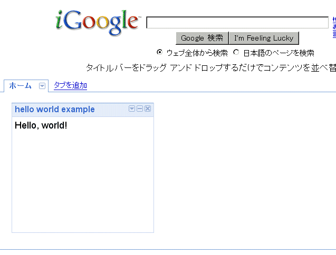
Task: Click the Google 検索 button
Action: tap(202, 38)
